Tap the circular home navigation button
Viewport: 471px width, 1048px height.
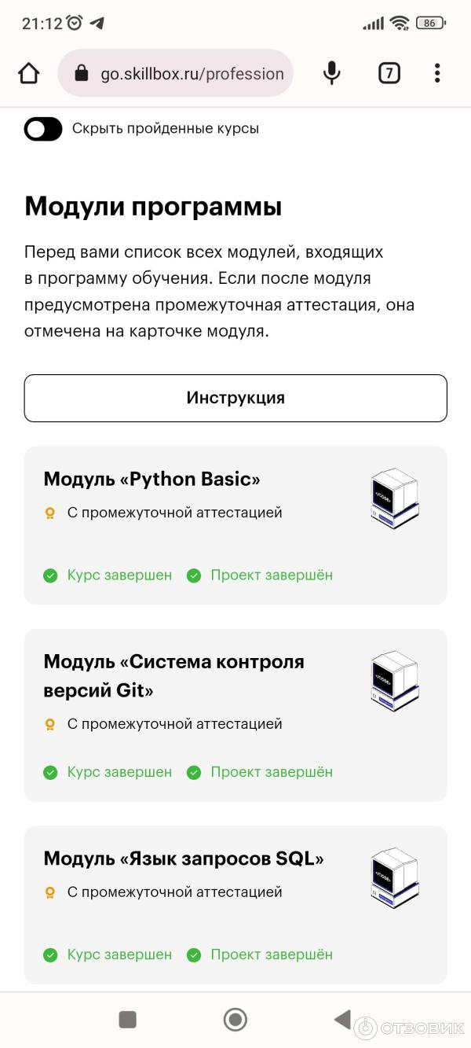click(x=235, y=1019)
